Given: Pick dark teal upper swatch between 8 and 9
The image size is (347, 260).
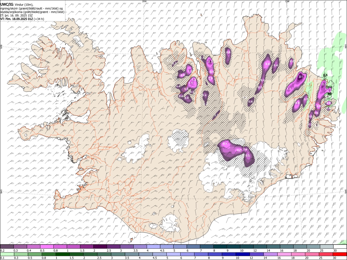Looking at the screenshot, I should (x=220, y=246).
